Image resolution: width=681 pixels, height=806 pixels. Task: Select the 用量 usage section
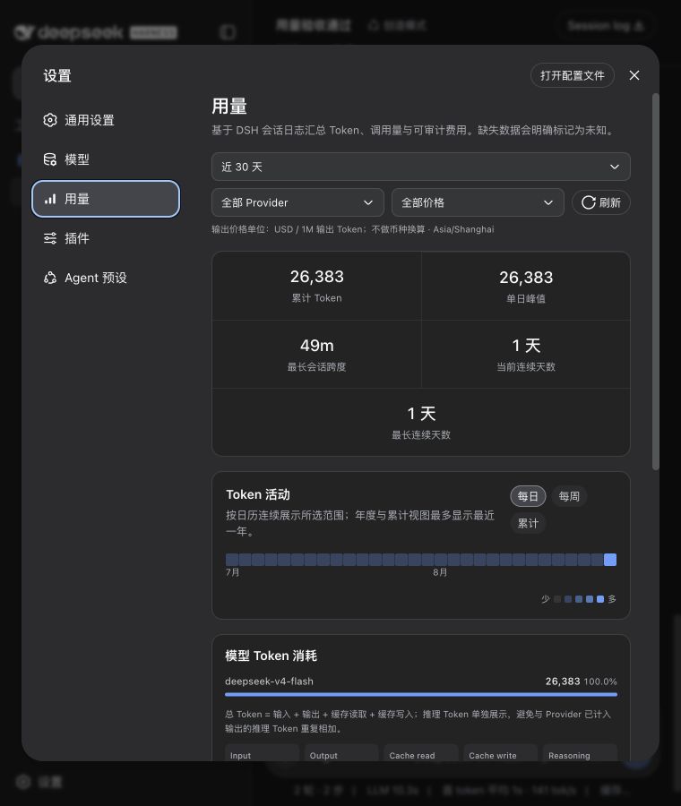[106, 199]
